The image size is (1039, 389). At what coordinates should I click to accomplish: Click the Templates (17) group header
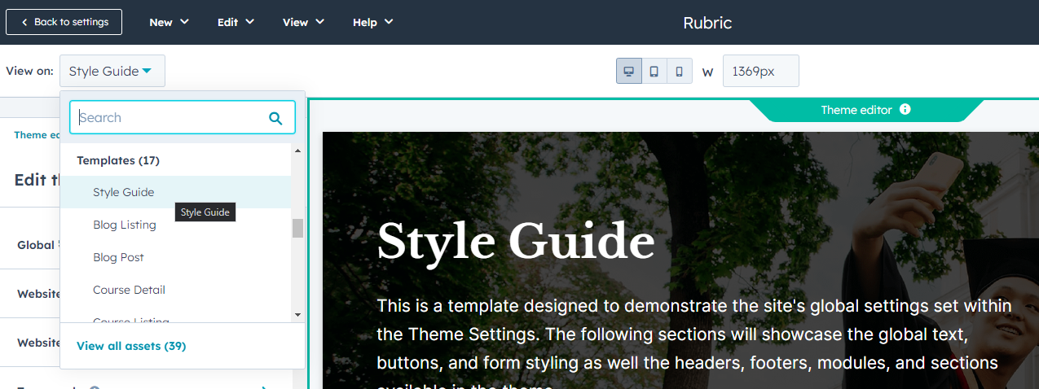pyautogui.click(x=118, y=160)
